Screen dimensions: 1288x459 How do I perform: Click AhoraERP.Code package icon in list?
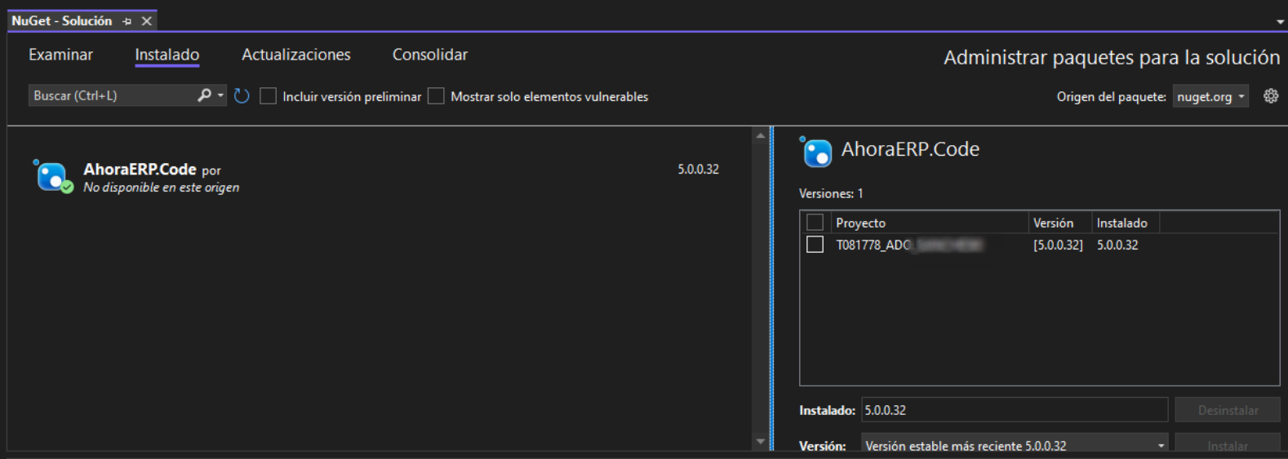(53, 176)
